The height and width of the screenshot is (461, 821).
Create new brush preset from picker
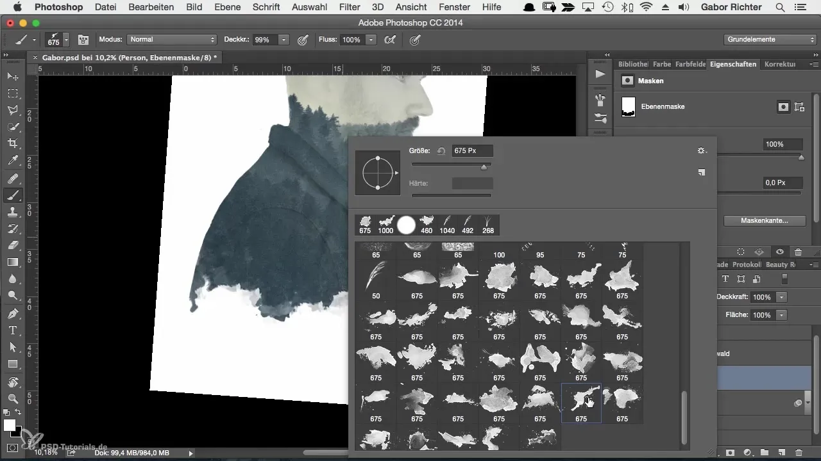(x=701, y=172)
